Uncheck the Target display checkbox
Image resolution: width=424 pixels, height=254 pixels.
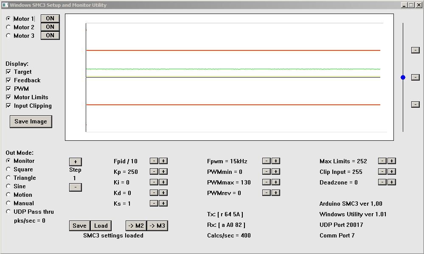coord(8,72)
